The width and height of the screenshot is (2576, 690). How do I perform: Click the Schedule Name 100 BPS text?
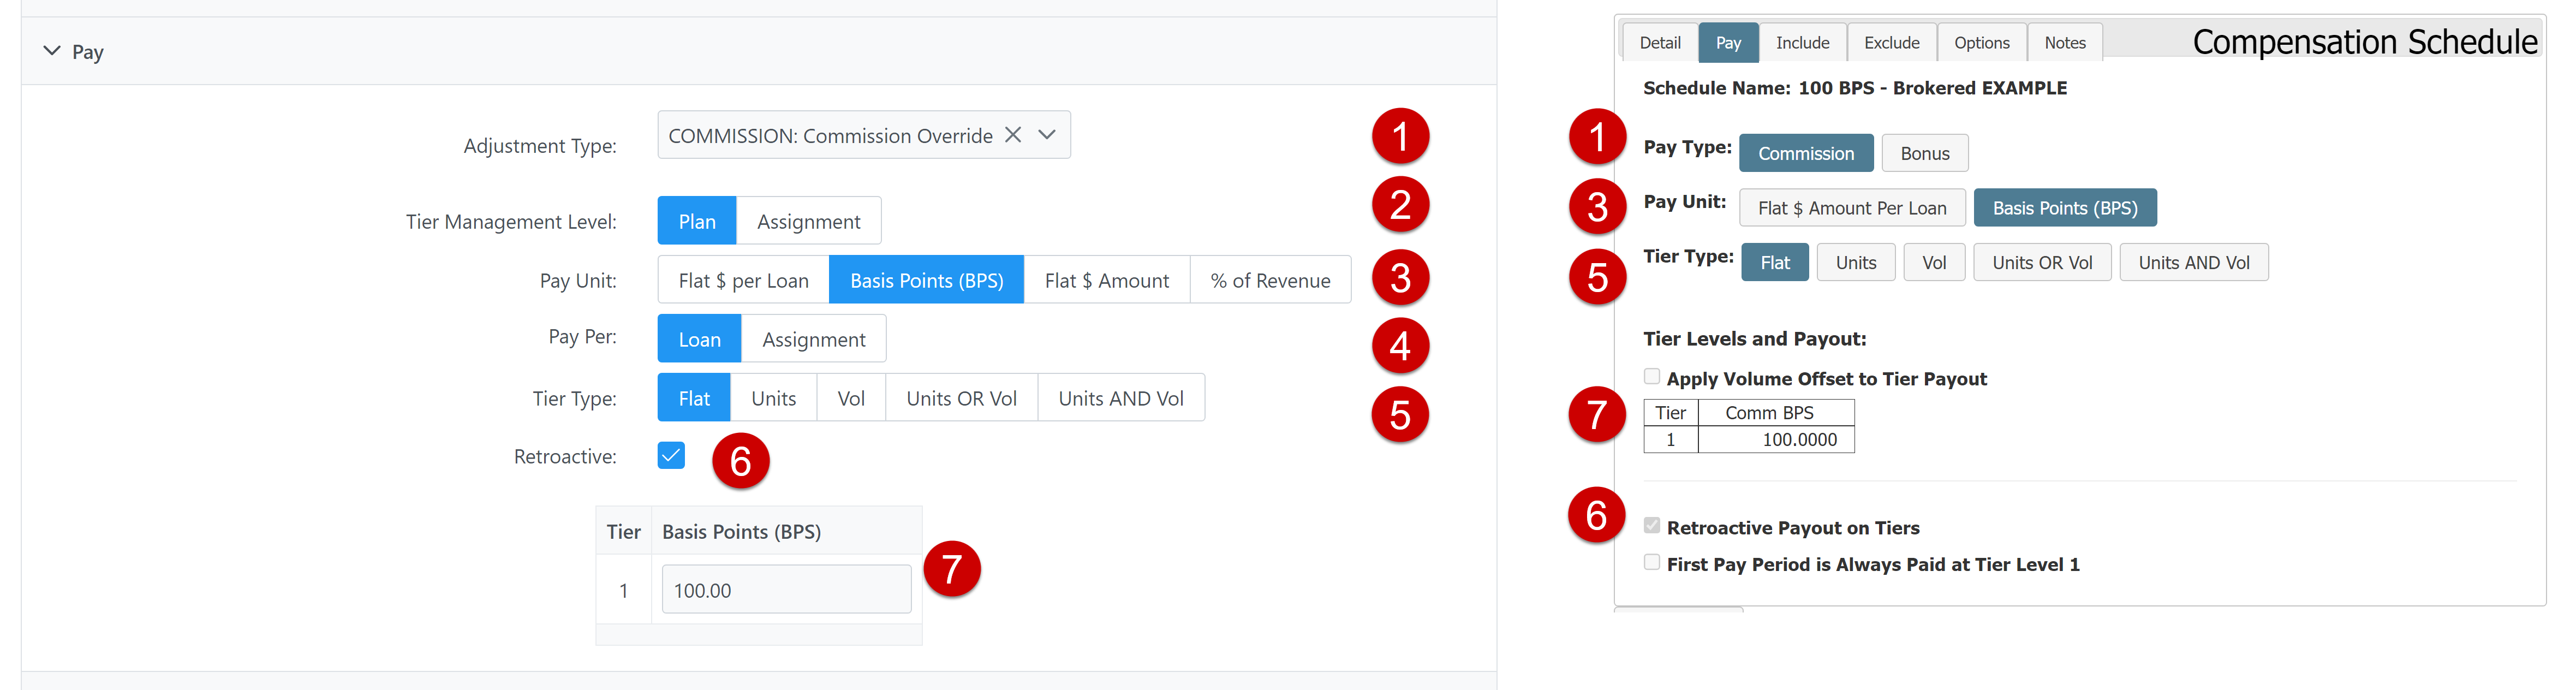[x=1854, y=88]
